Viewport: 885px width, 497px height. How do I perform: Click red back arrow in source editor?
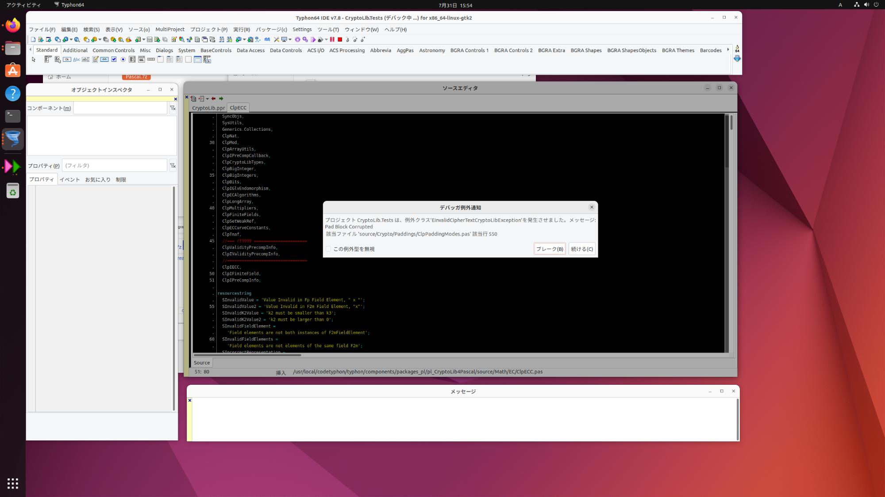(x=213, y=99)
